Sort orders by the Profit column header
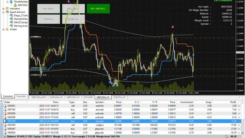Viewport: 245px width, 138px height. click(x=227, y=102)
